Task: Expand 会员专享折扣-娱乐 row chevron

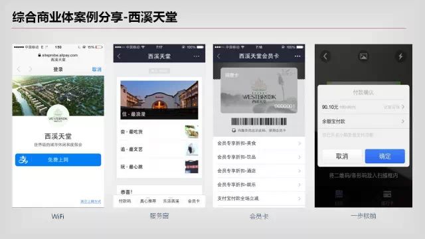Action: click(x=299, y=185)
